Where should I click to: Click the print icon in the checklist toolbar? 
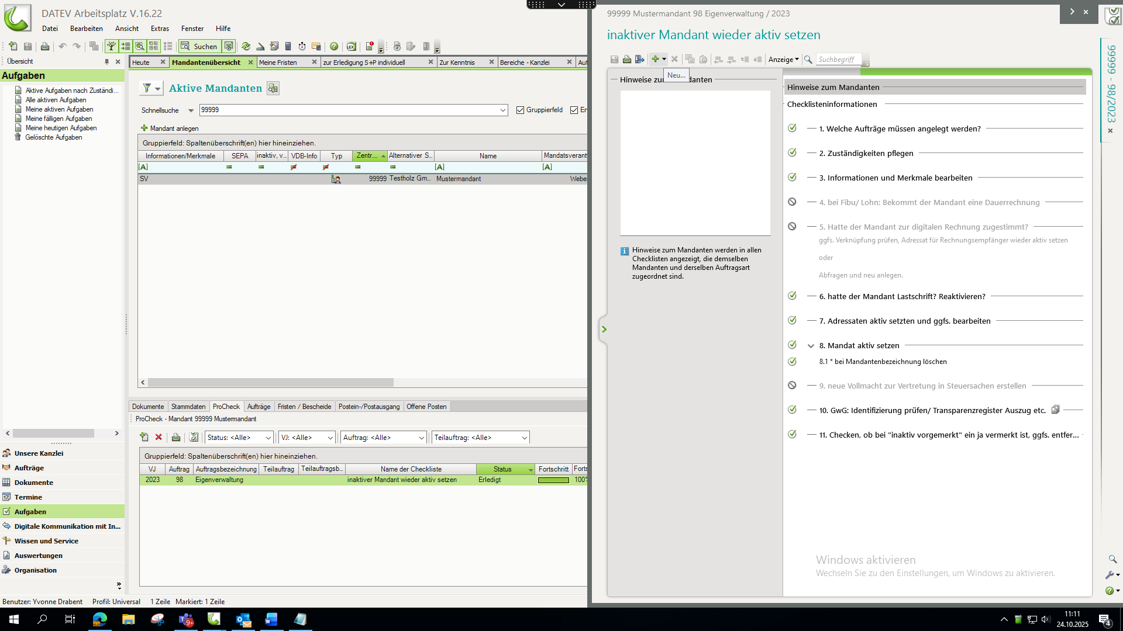[x=627, y=59]
